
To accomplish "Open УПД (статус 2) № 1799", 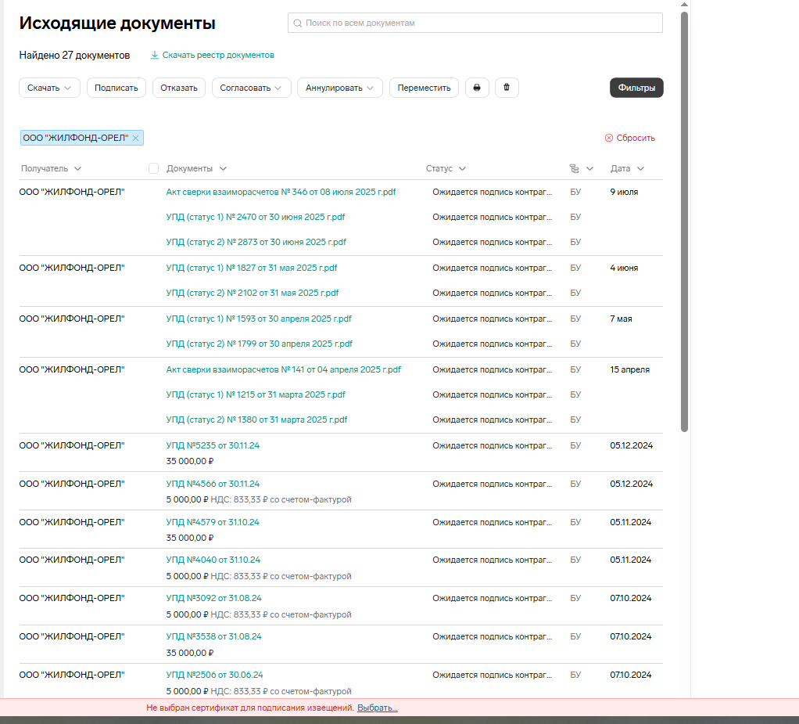I will pyautogui.click(x=260, y=344).
